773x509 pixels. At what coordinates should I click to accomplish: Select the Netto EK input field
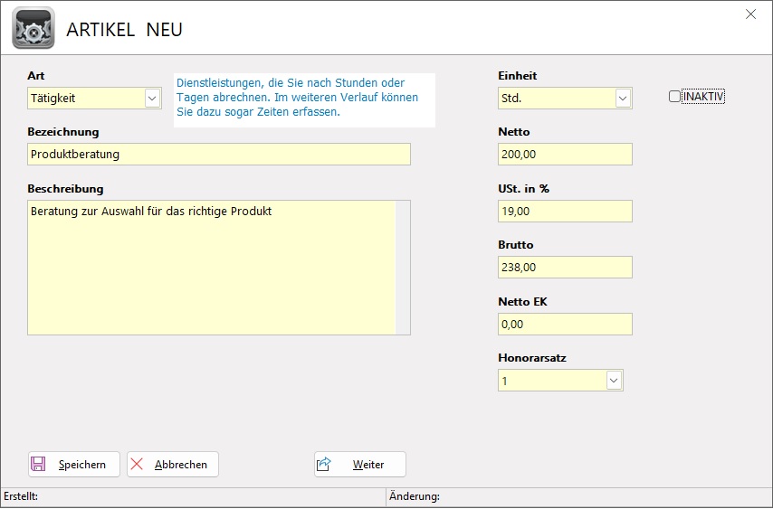[x=565, y=325]
